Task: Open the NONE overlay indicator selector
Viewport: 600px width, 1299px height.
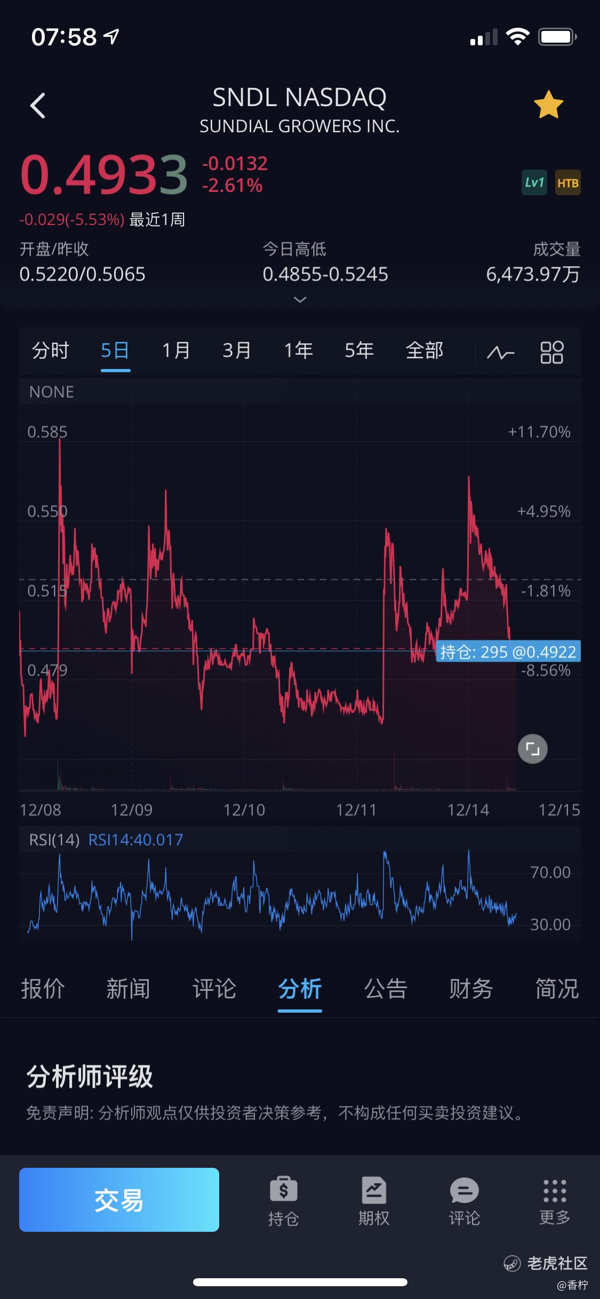Action: click(52, 392)
